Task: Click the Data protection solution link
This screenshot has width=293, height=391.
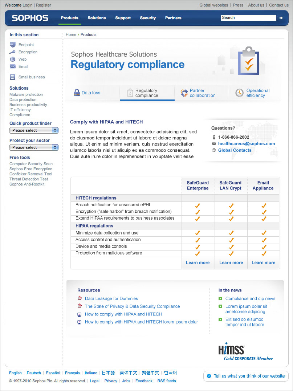Action: (23, 99)
